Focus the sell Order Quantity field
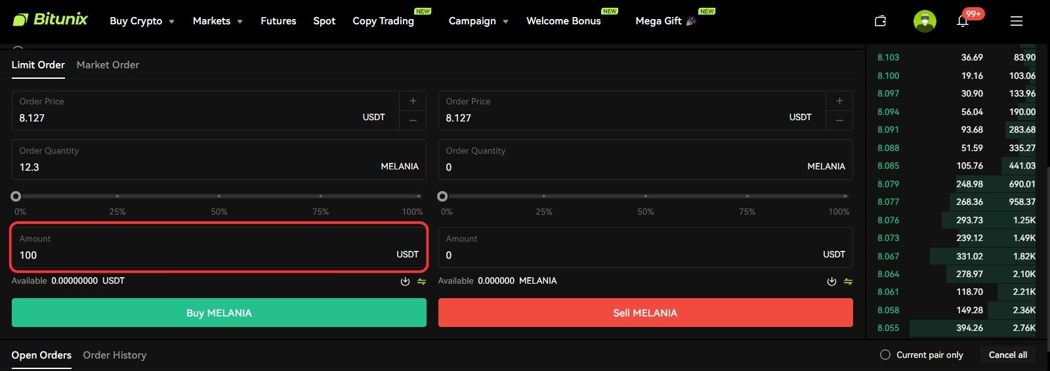Image resolution: width=1050 pixels, height=371 pixels. 646,160
